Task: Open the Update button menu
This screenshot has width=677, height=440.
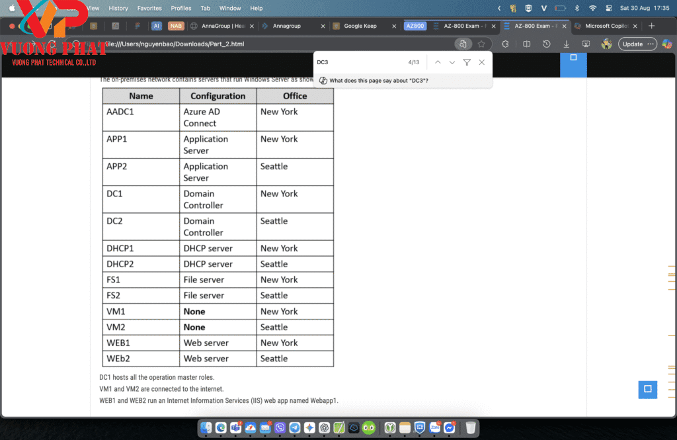Action: click(x=637, y=44)
